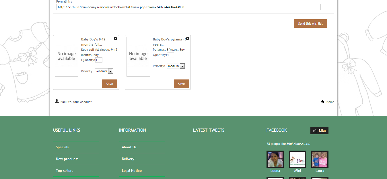The width and height of the screenshot is (387, 179).
Task: Open Laura's Facebook profile picture
Action: coord(320,159)
